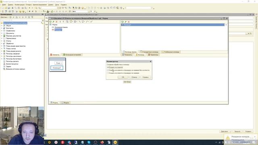Click Open folder icon in main toolbar
Screen dimensions: 258x145
(x=6, y=8)
